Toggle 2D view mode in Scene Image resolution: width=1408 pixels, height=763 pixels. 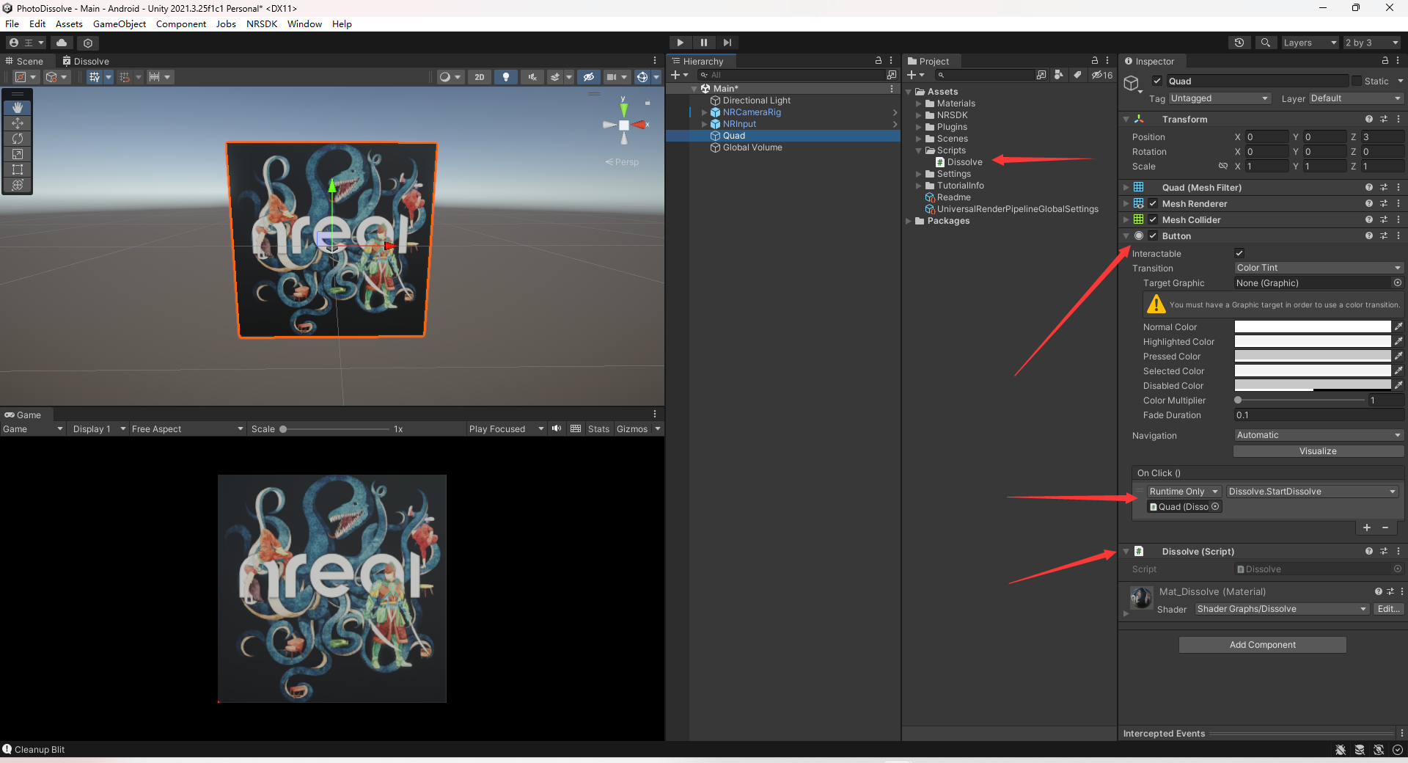(x=479, y=77)
